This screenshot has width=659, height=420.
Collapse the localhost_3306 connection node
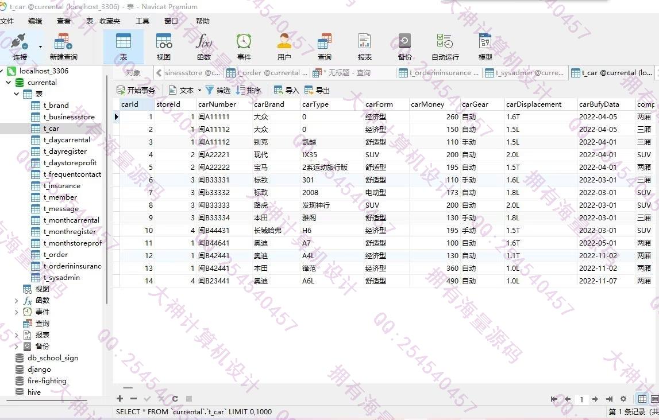point(1,71)
